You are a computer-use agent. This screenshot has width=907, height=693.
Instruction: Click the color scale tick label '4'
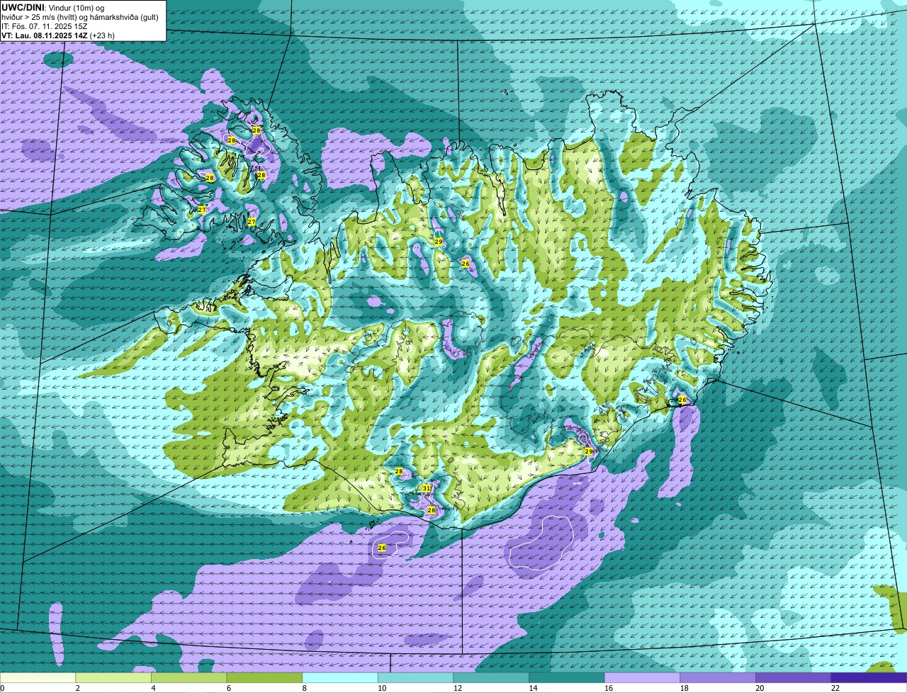tap(153, 688)
